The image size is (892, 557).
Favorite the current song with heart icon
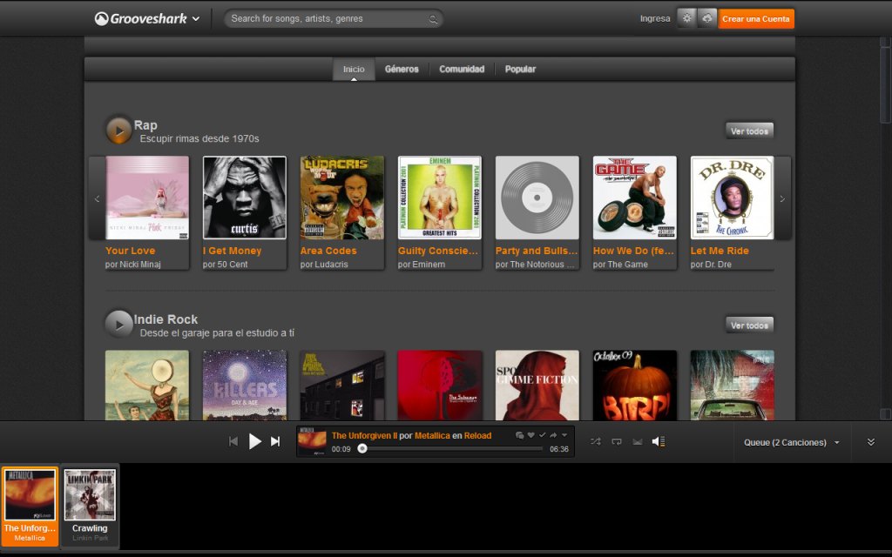(x=530, y=435)
